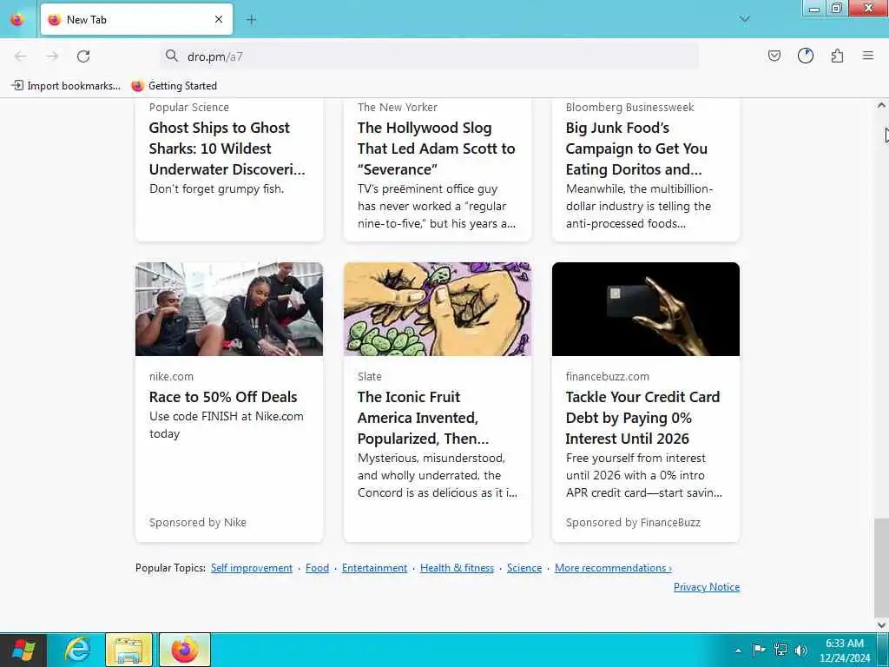Open a new tab with plus button
889x667 pixels.
point(252,19)
